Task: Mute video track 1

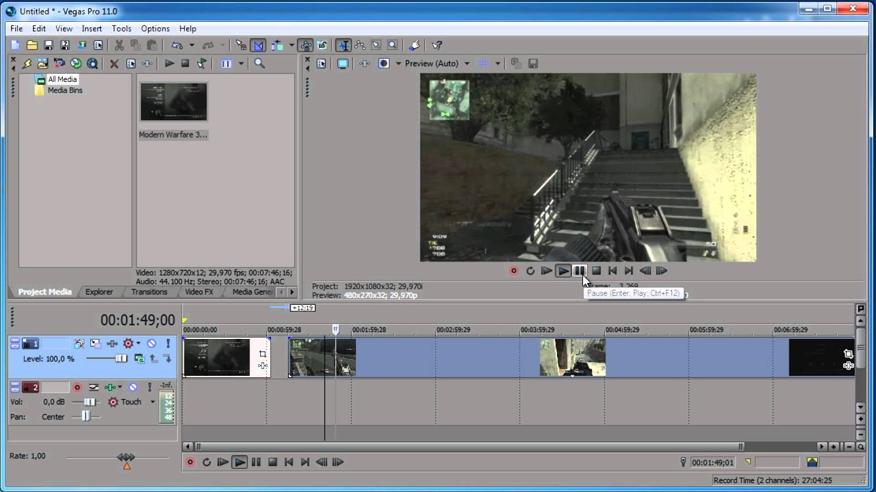Action: click(151, 344)
